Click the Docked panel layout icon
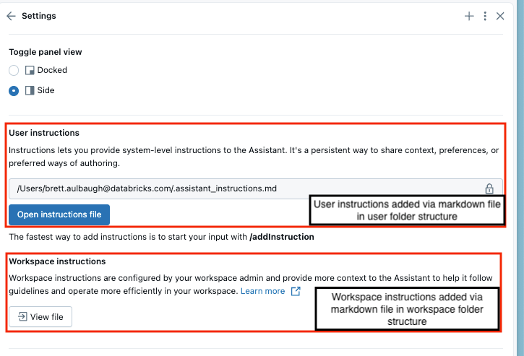Screen dimensions: 524x356 30,71
